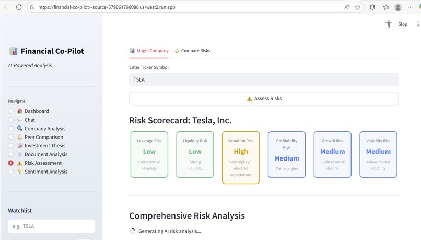
Task: Reload the page with refresh icon
Action: 19,7
